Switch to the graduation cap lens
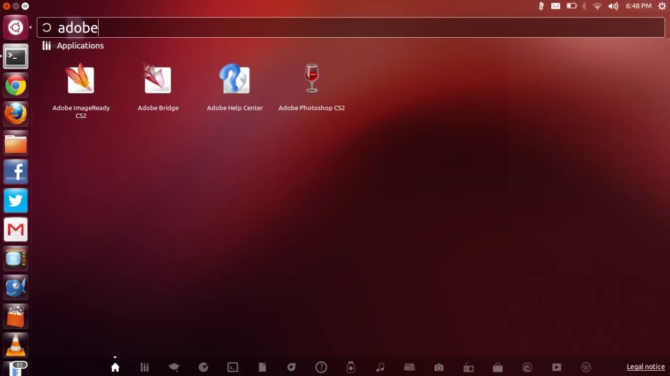 pyautogui.click(x=174, y=367)
